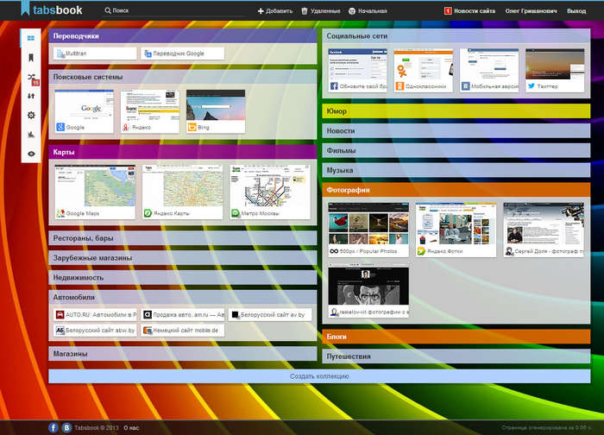Collapse the Автомобили collection
This screenshot has width=604, height=435.
click(x=183, y=297)
